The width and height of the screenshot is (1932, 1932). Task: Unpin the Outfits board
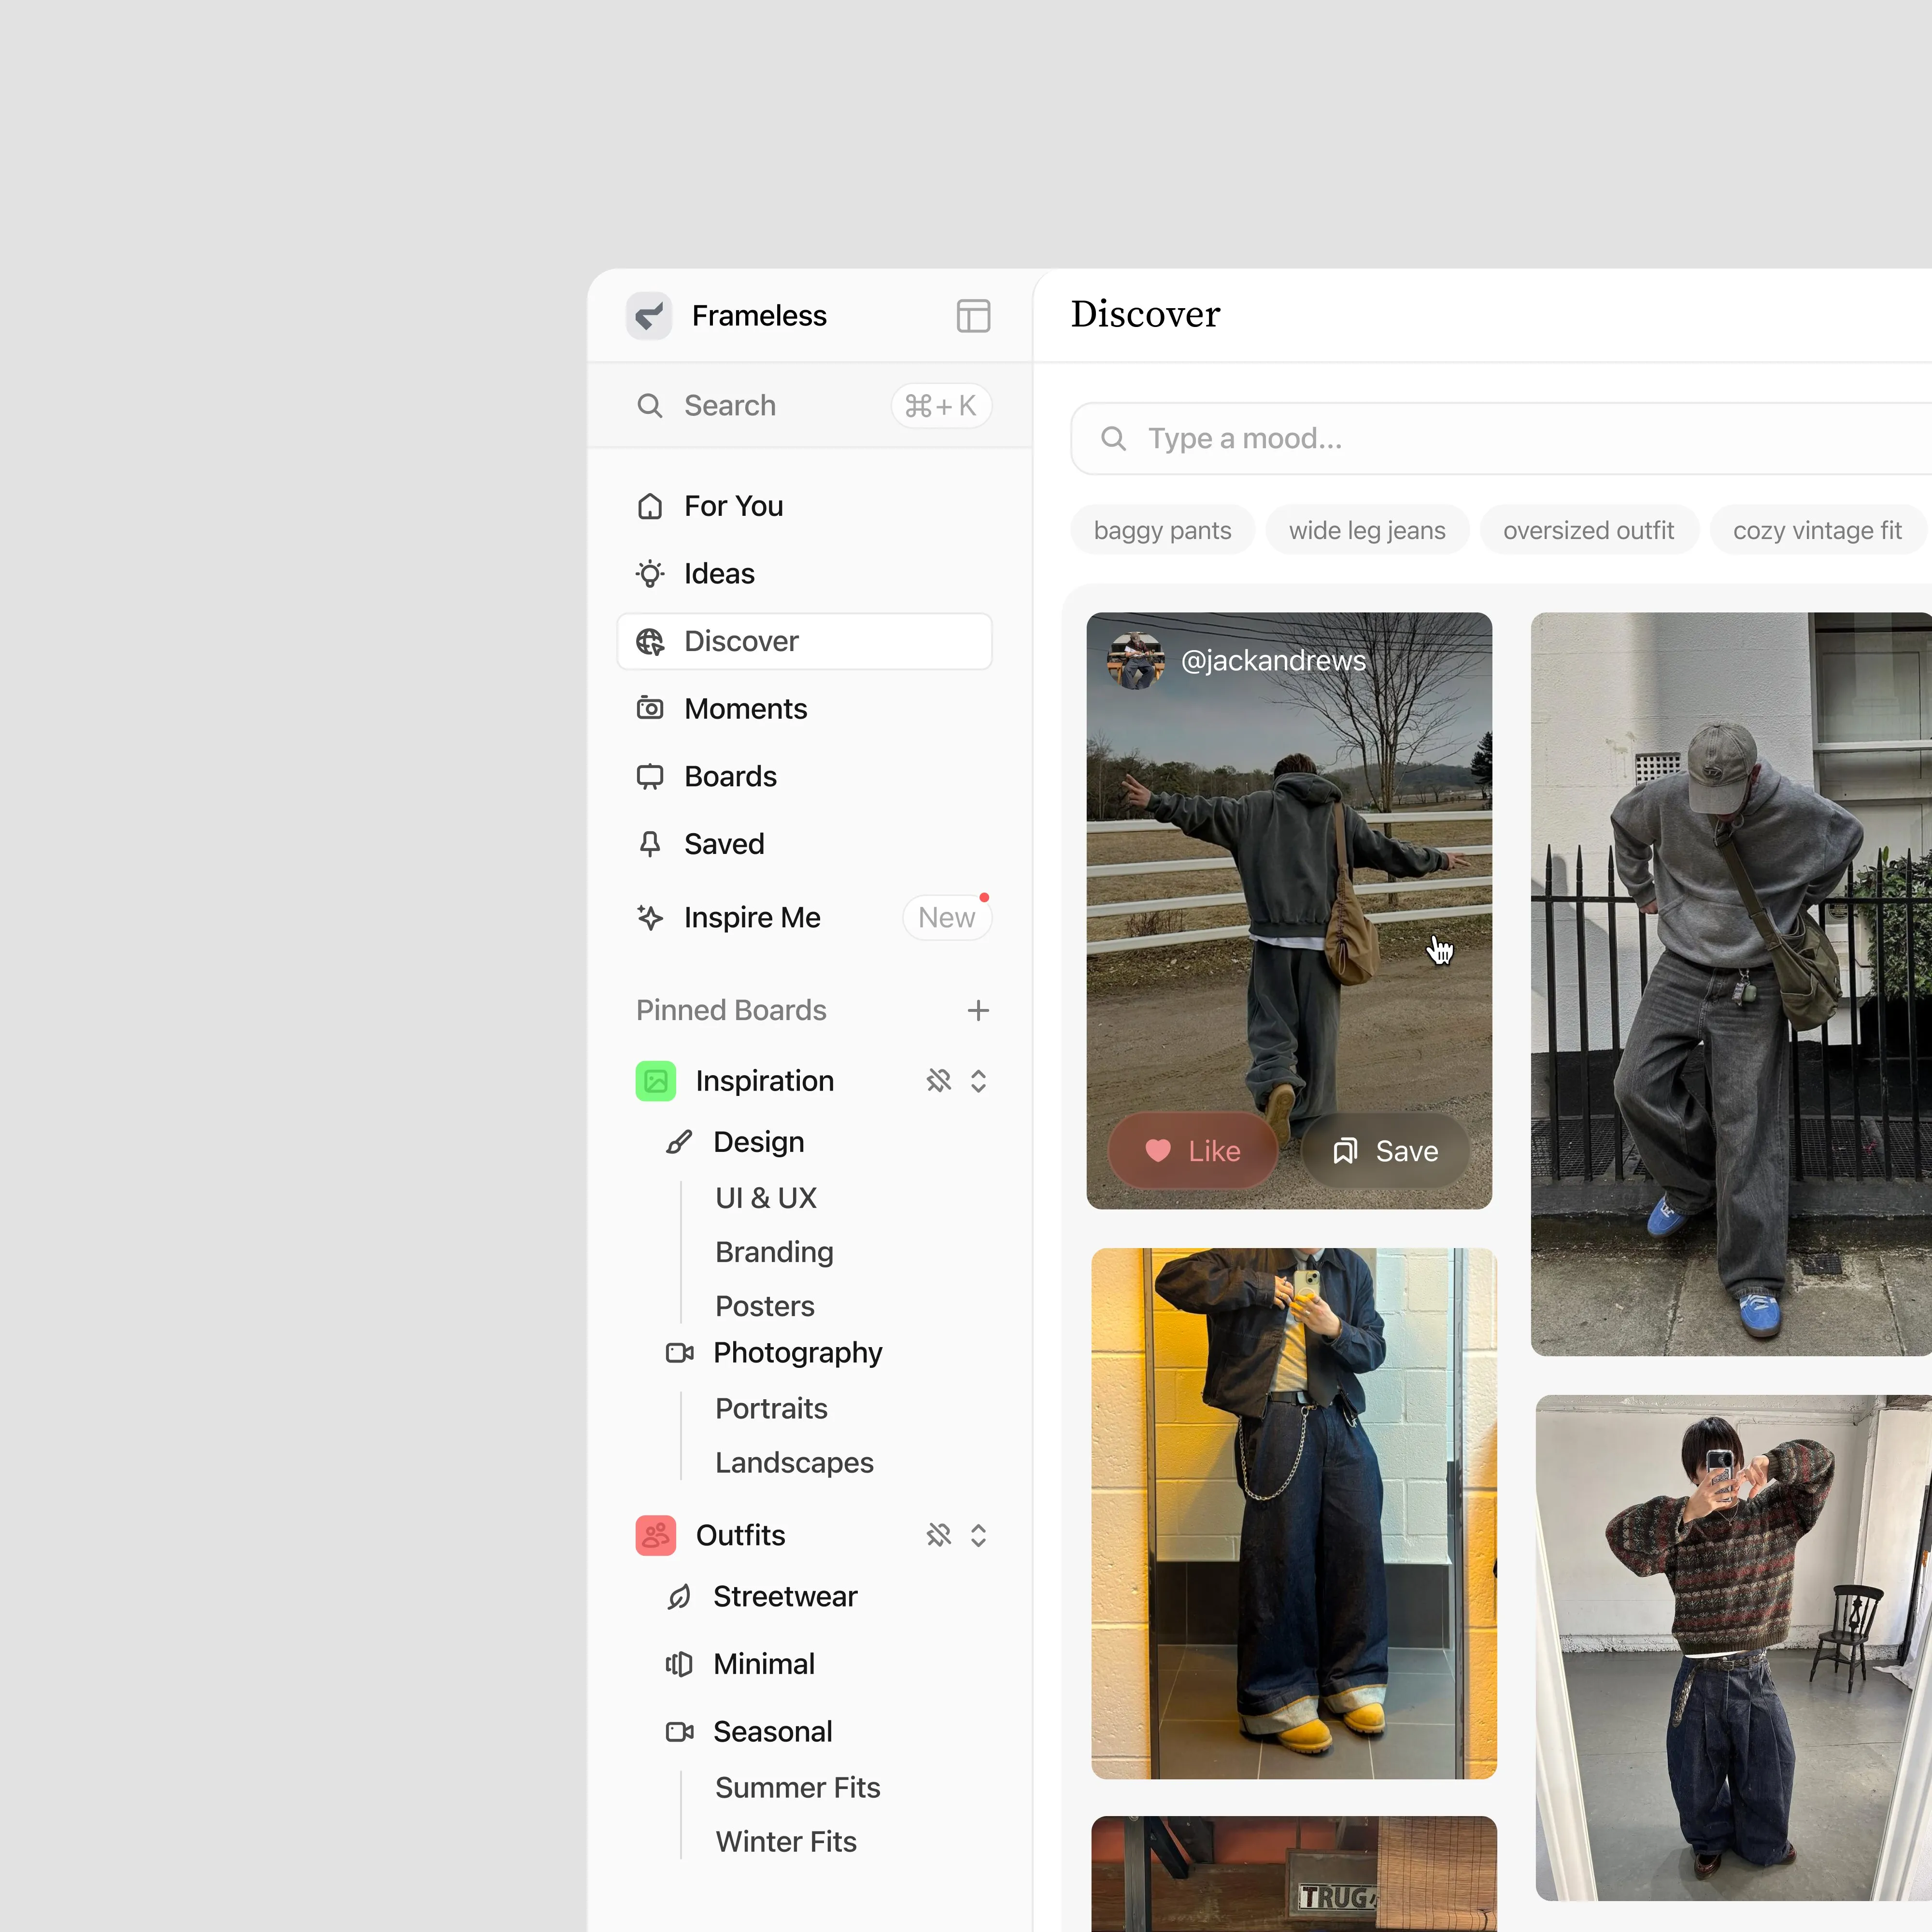coord(938,1535)
